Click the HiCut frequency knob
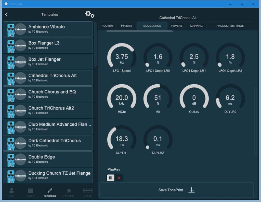 [x=122, y=98]
